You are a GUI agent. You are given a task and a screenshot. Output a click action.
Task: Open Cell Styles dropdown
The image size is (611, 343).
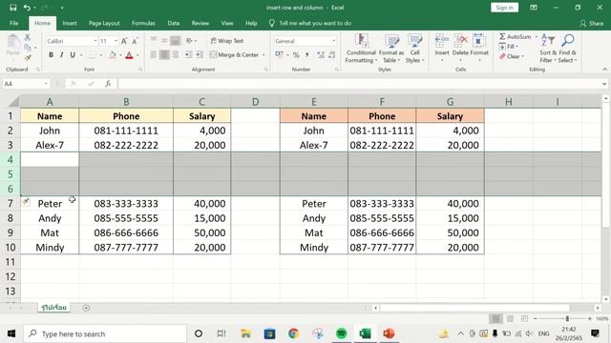click(414, 49)
